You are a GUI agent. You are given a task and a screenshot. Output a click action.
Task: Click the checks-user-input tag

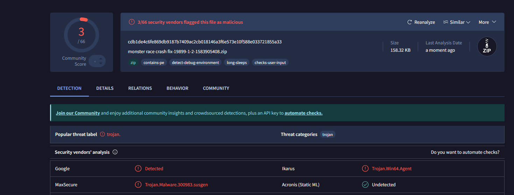(x=270, y=63)
